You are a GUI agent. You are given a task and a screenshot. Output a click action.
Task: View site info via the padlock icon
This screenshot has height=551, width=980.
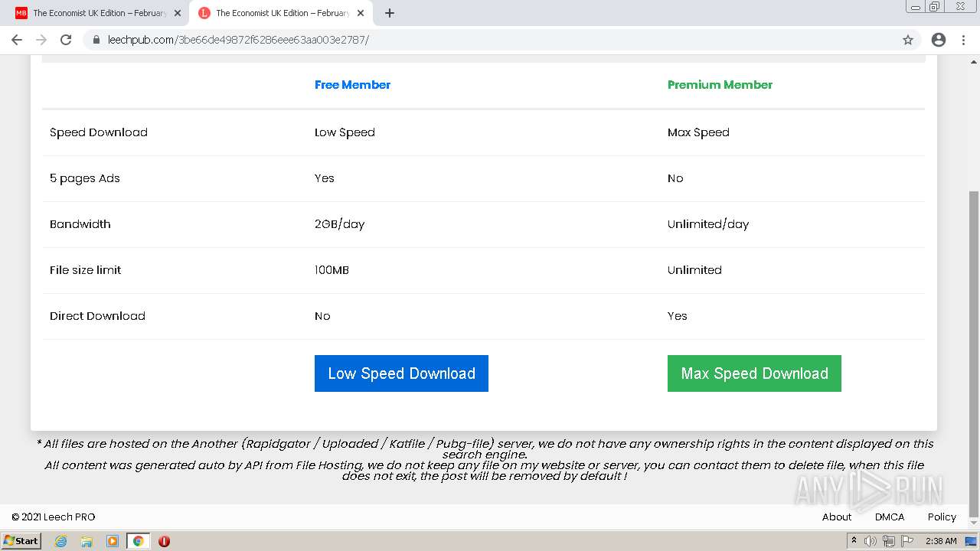click(96, 40)
